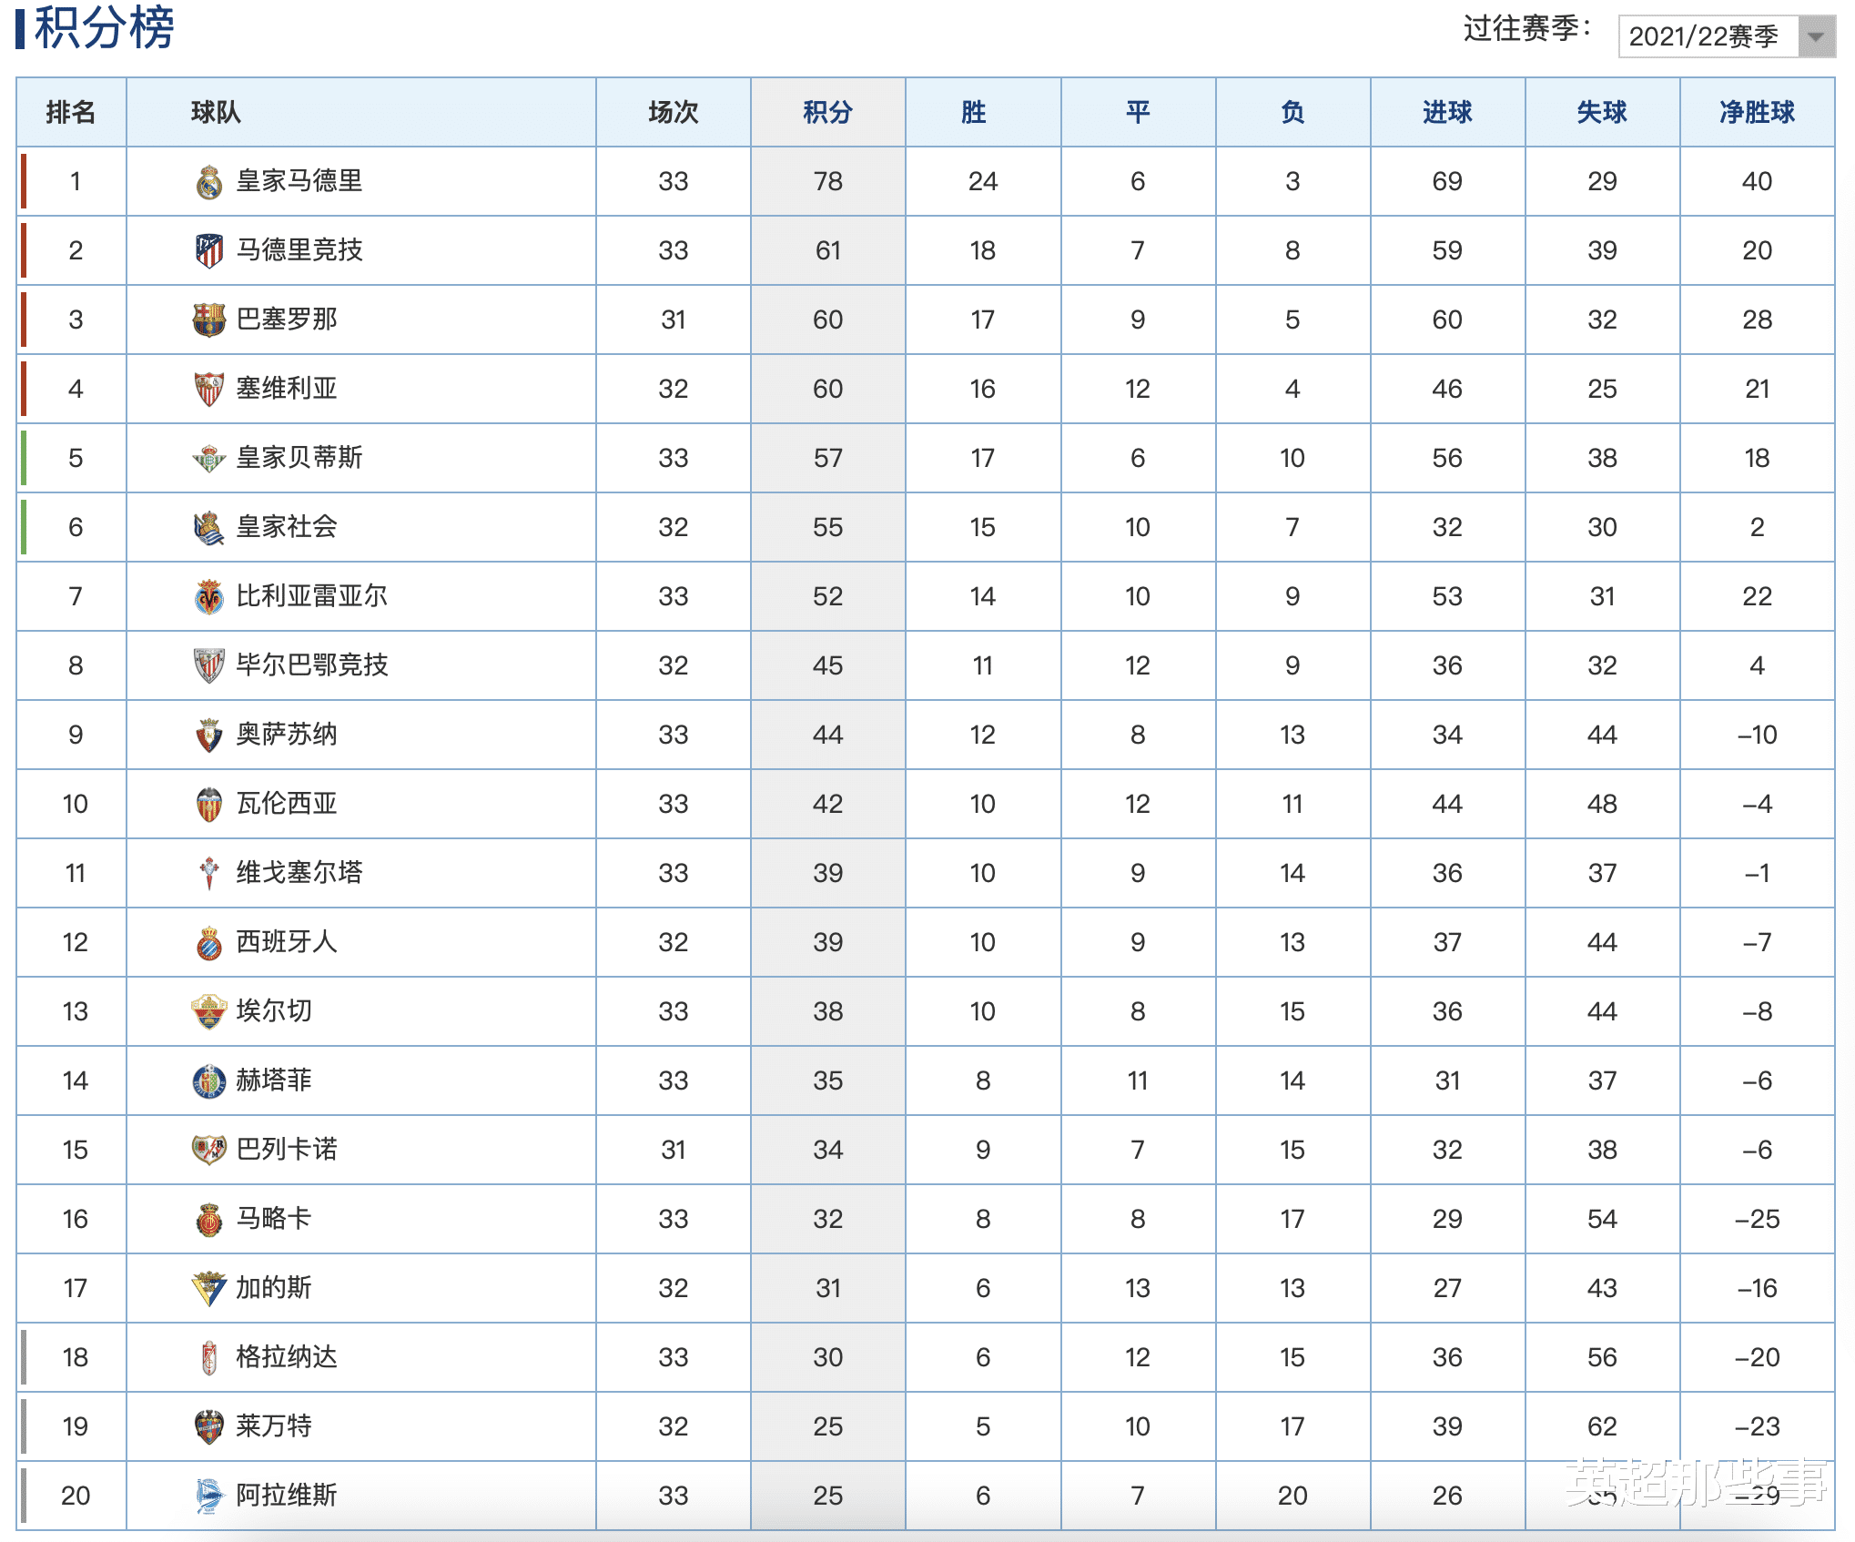This screenshot has height=1542, width=1855.
Task: Open team link 格拉纳达
Action: click(x=287, y=1357)
